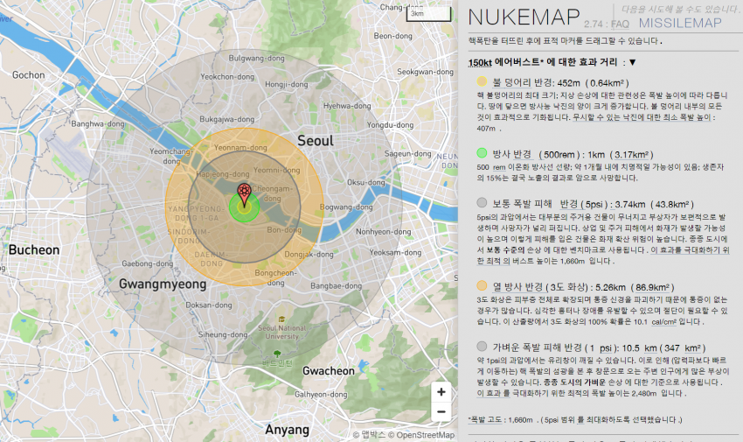Click the Gwacheon city label
Image resolution: width=743 pixels, height=442 pixels.
[329, 371]
